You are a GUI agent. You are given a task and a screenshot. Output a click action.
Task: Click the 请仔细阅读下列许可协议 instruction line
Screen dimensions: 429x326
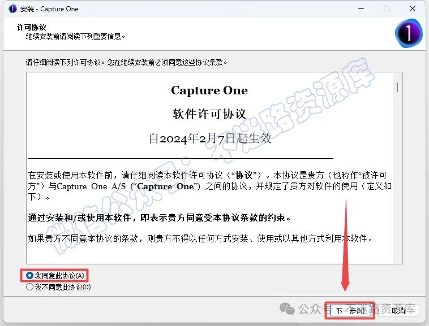click(126, 62)
